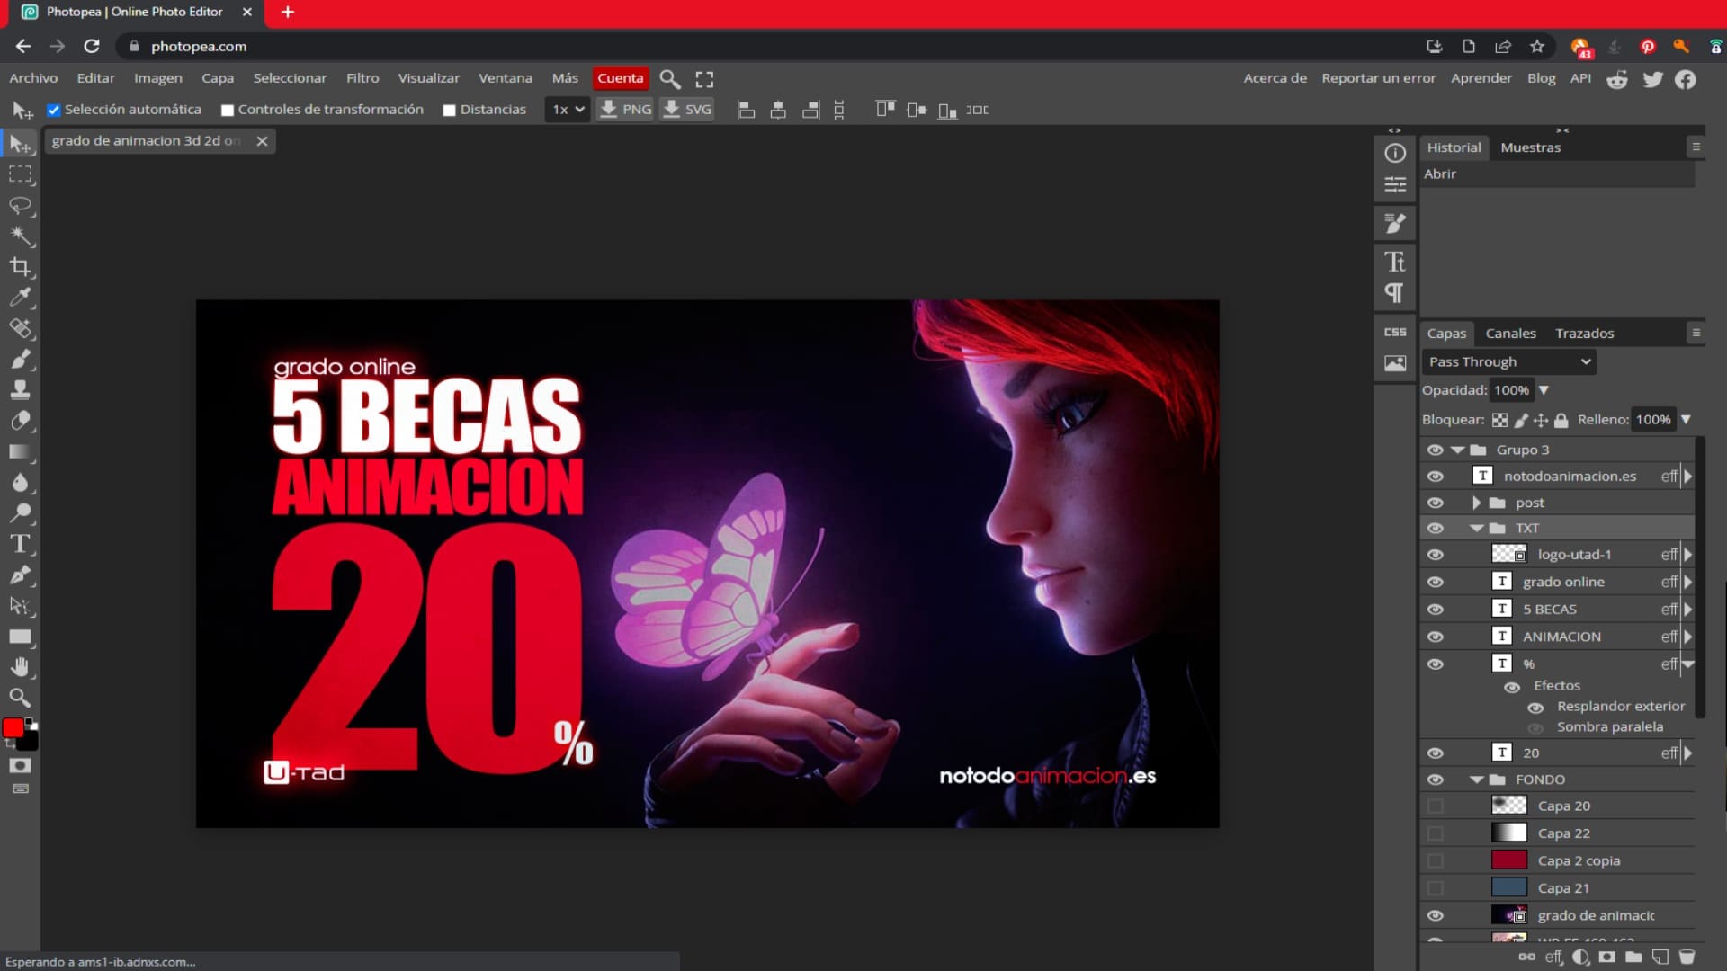Select the Rectangle shape tool
The image size is (1727, 971).
(x=20, y=637)
